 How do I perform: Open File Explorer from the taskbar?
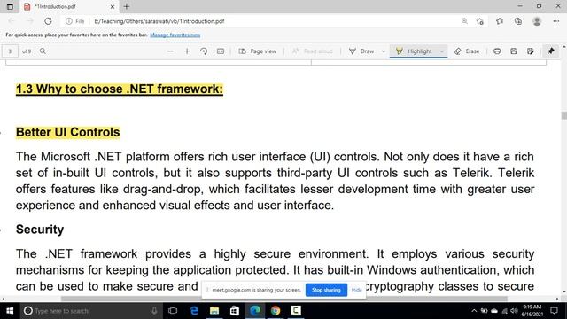point(214,311)
